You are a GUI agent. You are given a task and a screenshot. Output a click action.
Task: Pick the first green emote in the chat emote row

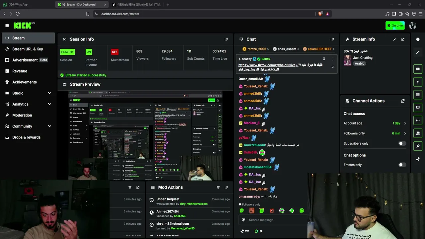click(x=242, y=210)
